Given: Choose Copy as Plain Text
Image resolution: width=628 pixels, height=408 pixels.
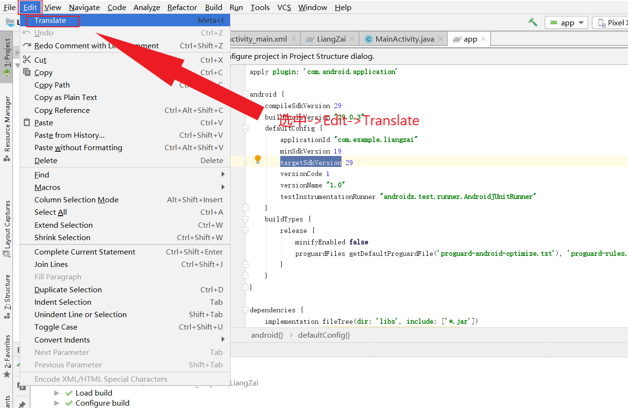Looking at the screenshot, I should point(125,97).
